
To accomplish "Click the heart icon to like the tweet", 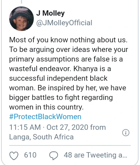I will 14,155.
